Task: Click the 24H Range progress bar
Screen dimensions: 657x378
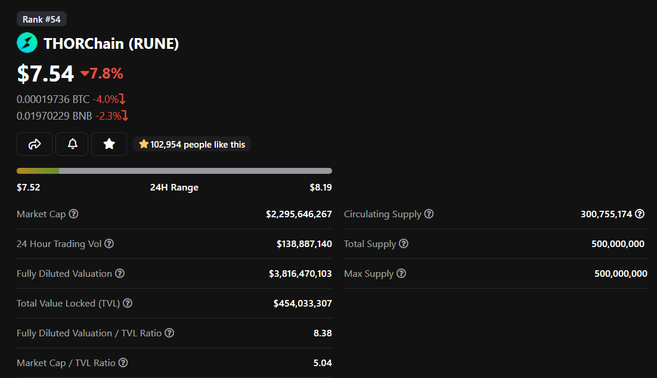Action: click(174, 171)
